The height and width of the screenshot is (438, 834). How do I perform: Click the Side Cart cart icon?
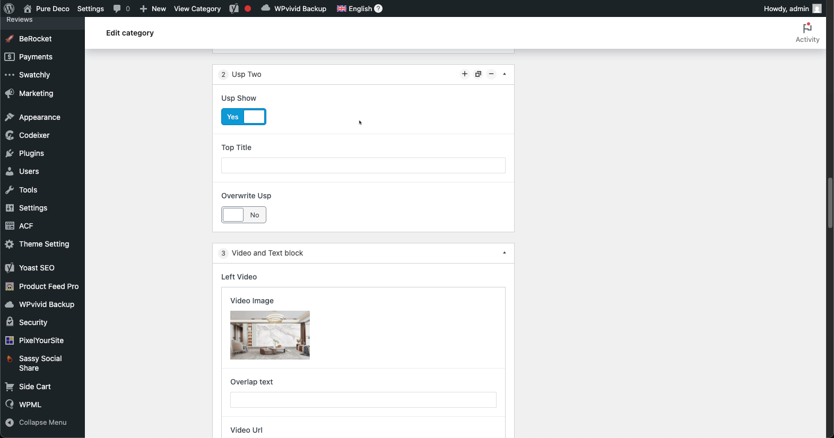tap(10, 387)
